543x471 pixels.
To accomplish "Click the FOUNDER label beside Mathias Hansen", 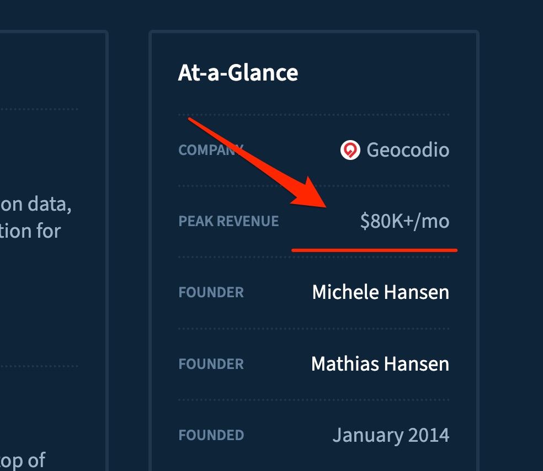I will click(x=211, y=365).
